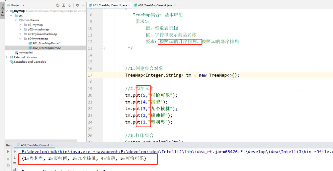Fold comment block at line 13 marker
Screen dimensions: 333x171
103,48
